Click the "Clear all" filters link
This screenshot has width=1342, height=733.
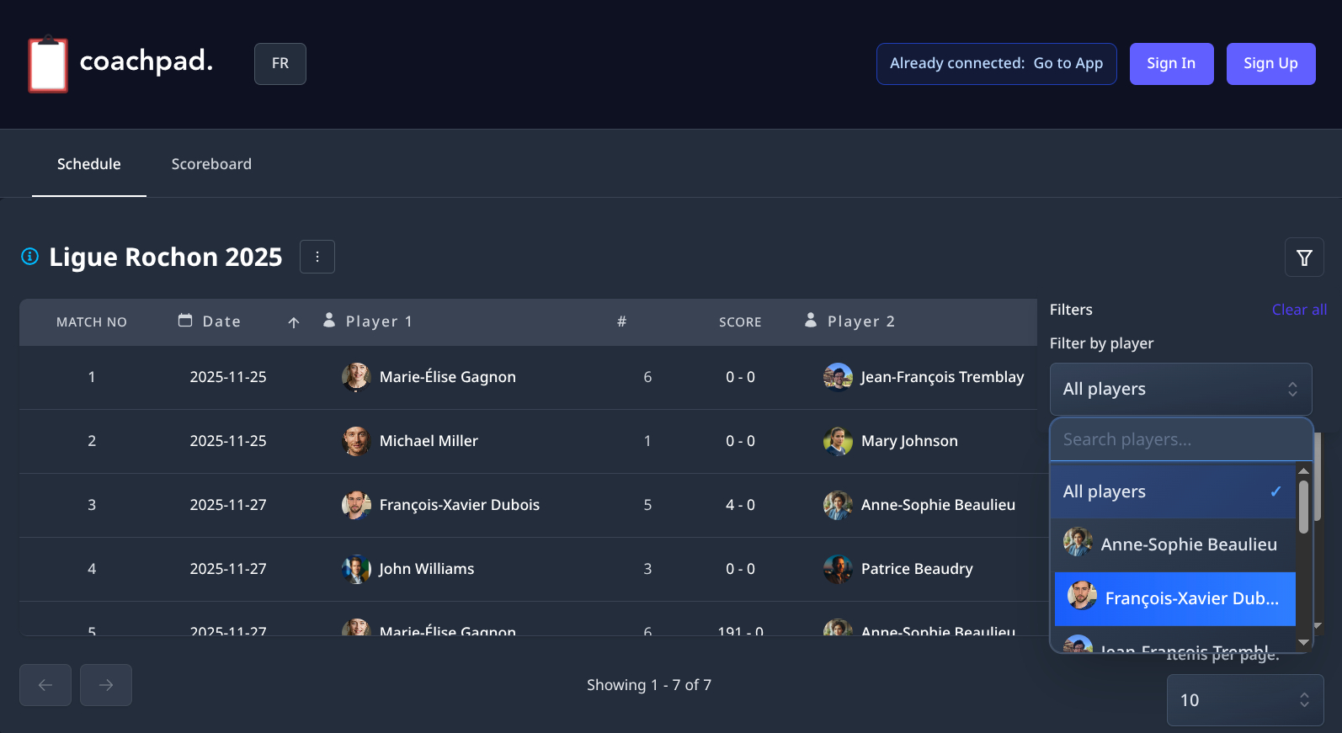tap(1299, 309)
